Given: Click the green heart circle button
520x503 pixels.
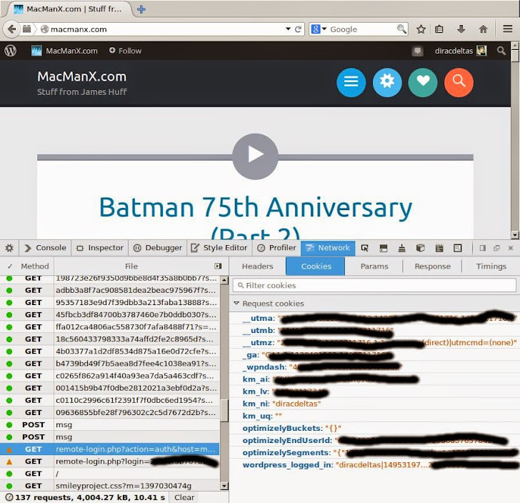Looking at the screenshot, I should (x=423, y=82).
